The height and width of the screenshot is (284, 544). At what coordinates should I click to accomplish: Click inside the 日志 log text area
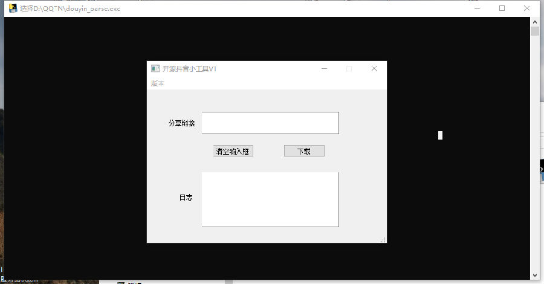click(x=270, y=199)
